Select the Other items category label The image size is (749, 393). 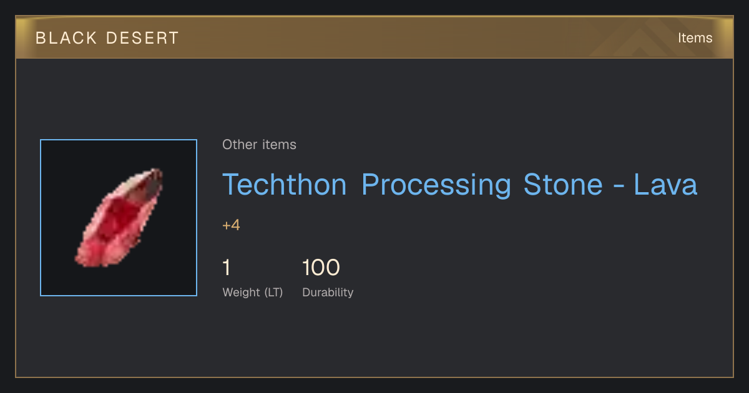click(x=259, y=145)
